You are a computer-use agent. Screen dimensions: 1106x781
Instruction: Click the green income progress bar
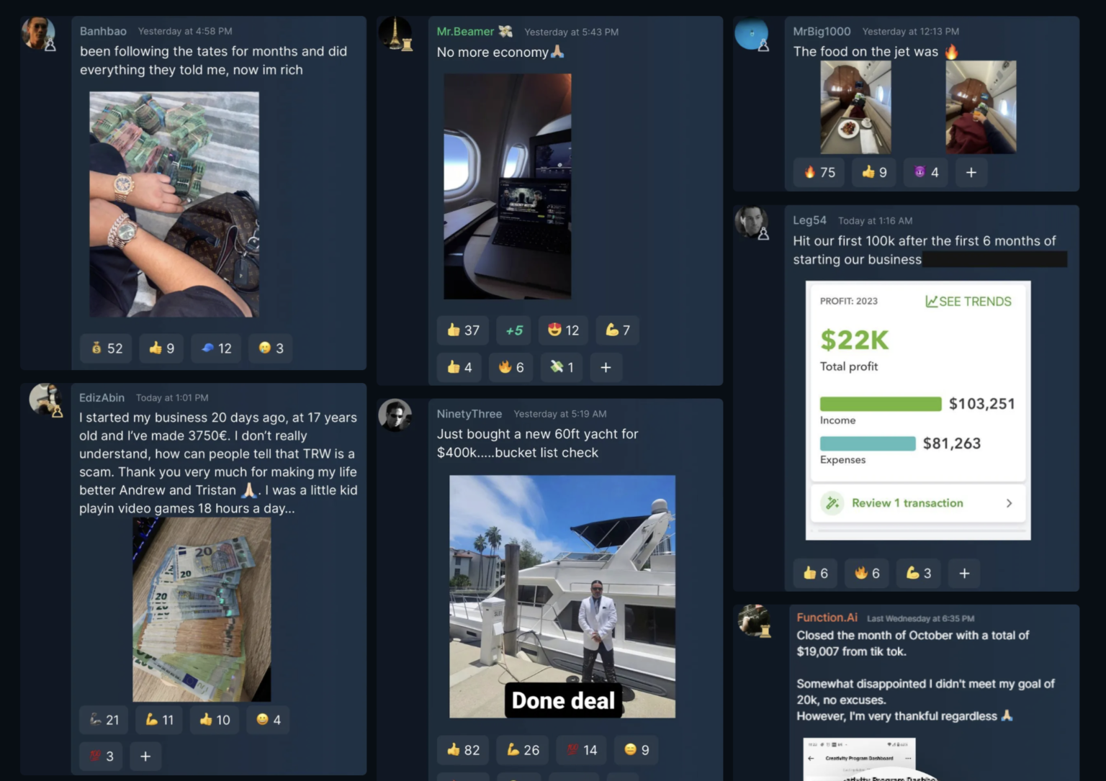point(881,404)
